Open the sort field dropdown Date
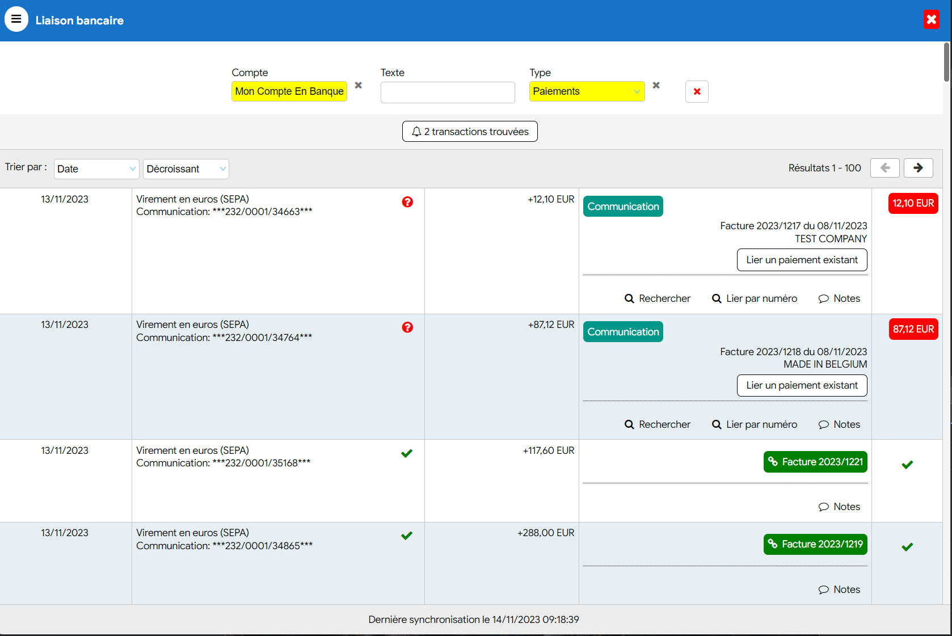 pyautogui.click(x=96, y=169)
